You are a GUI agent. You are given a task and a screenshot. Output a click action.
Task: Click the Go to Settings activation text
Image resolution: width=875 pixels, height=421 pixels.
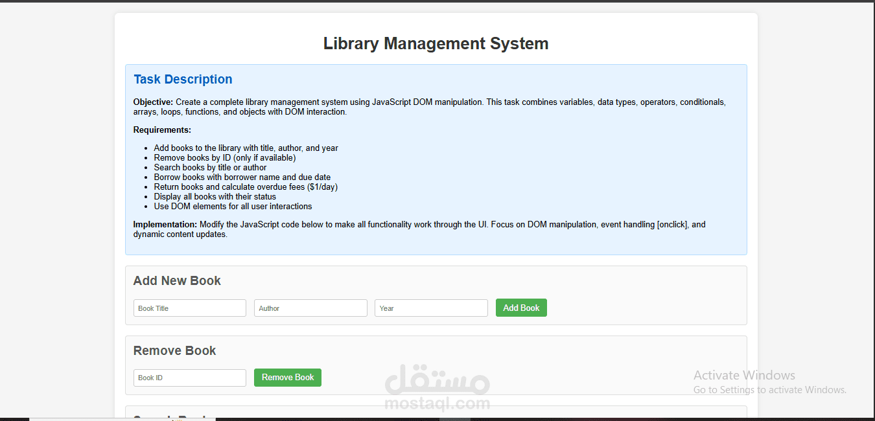769,389
